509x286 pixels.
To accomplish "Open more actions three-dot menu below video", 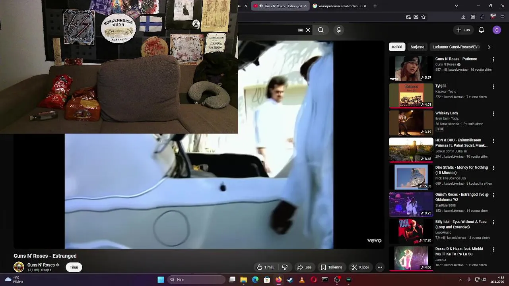I will (380, 267).
